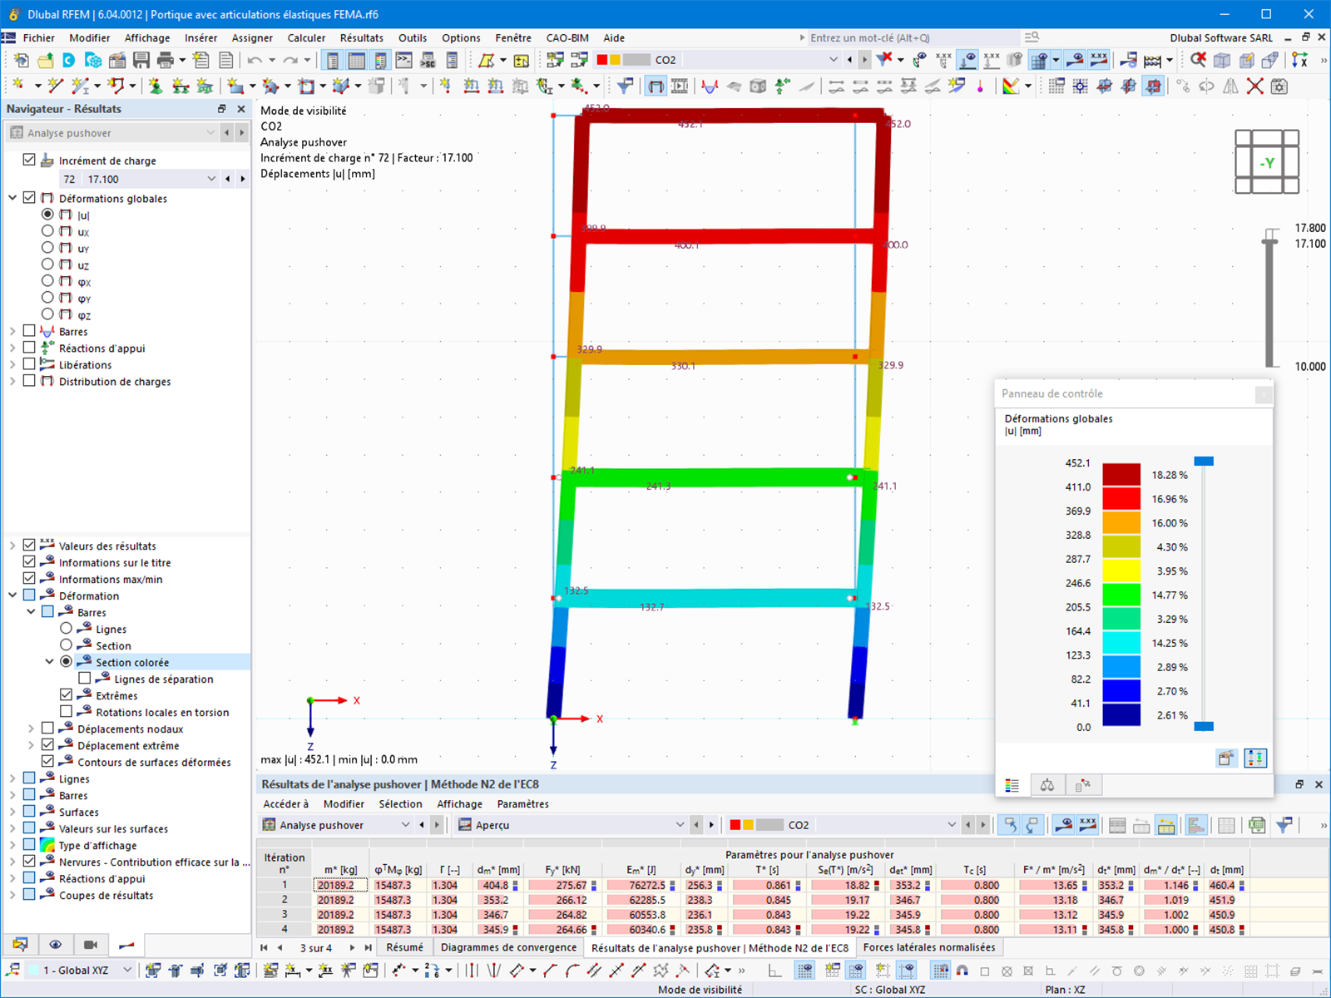Click the balance scale factors icon in control panel
Image resolution: width=1331 pixels, height=998 pixels.
[1047, 785]
